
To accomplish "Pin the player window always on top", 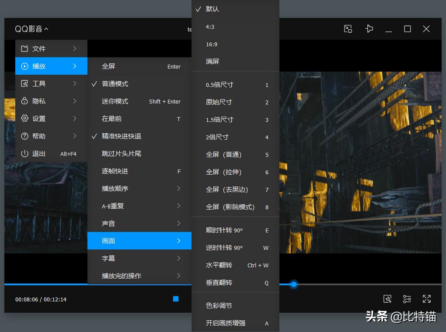I will click(369, 28).
